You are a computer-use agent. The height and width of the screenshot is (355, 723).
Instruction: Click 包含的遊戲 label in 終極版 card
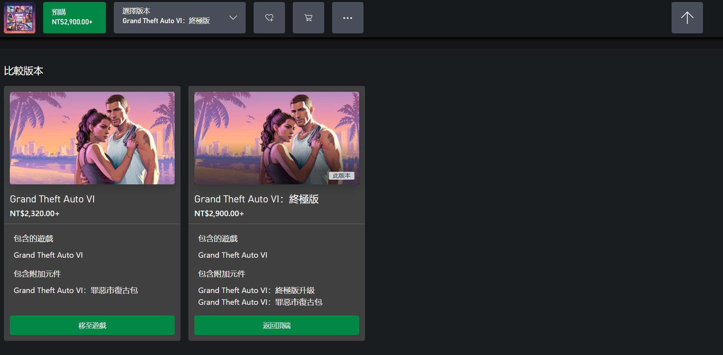click(218, 238)
